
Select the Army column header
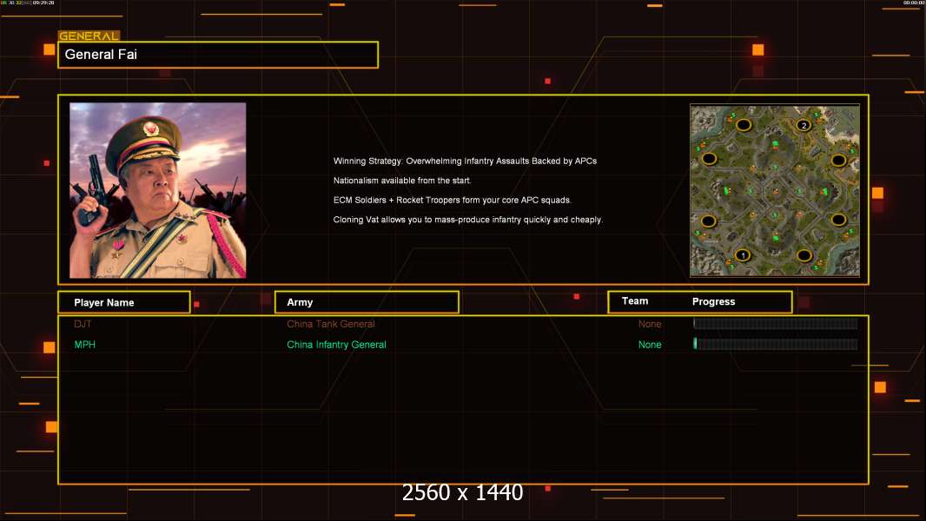click(367, 302)
